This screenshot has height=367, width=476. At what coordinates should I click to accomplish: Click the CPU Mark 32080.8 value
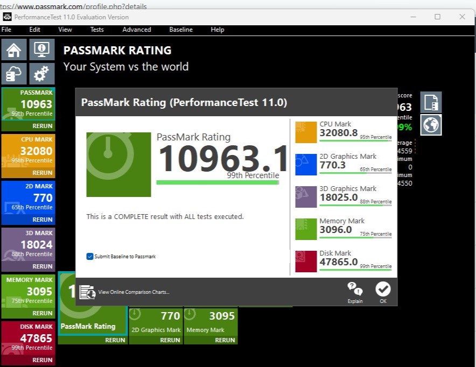click(339, 133)
